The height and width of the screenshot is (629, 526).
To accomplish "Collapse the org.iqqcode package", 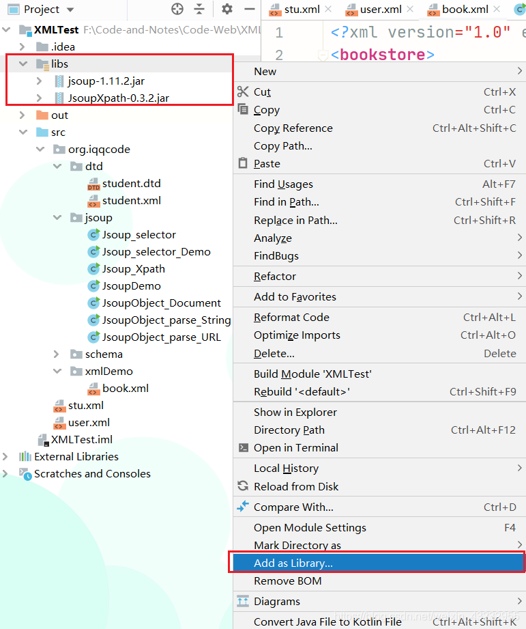I will tap(40, 150).
